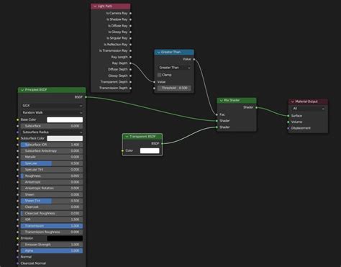Viewport: 341px width, 267px height.
Task: Click the Principled BSDF Normal input socket
Action: [18, 257]
